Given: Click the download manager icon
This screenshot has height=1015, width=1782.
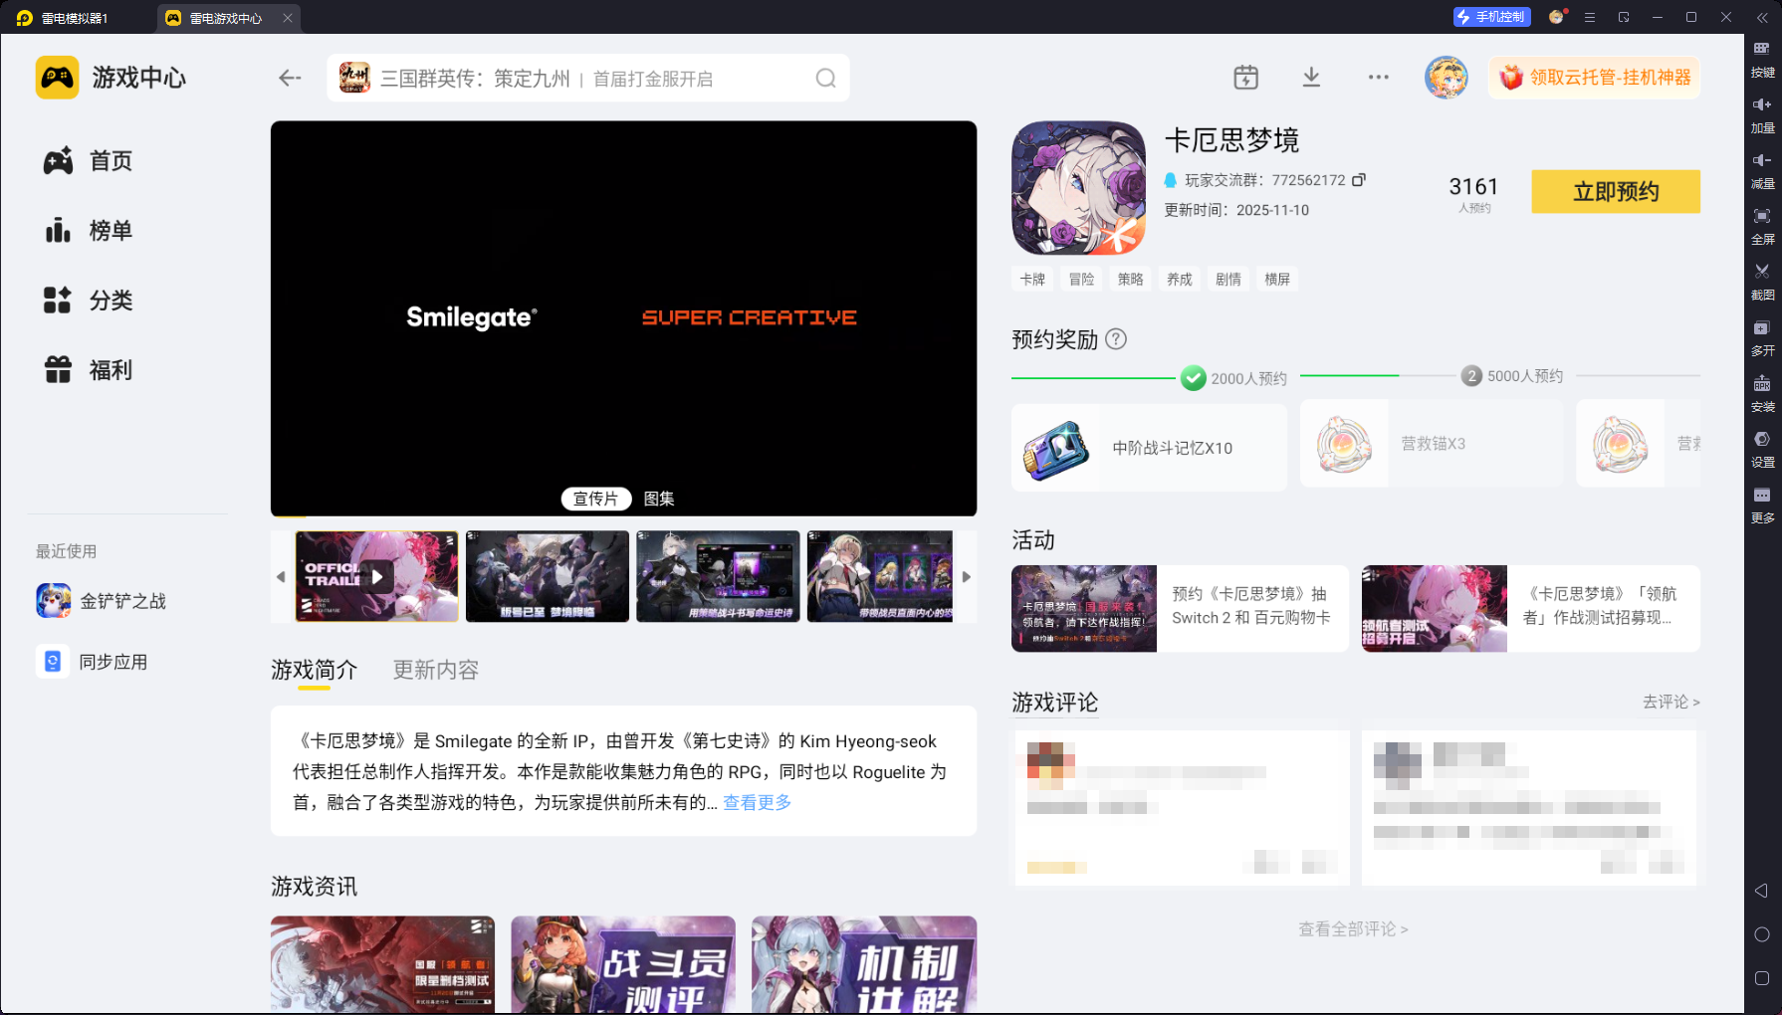Looking at the screenshot, I should coord(1311,78).
